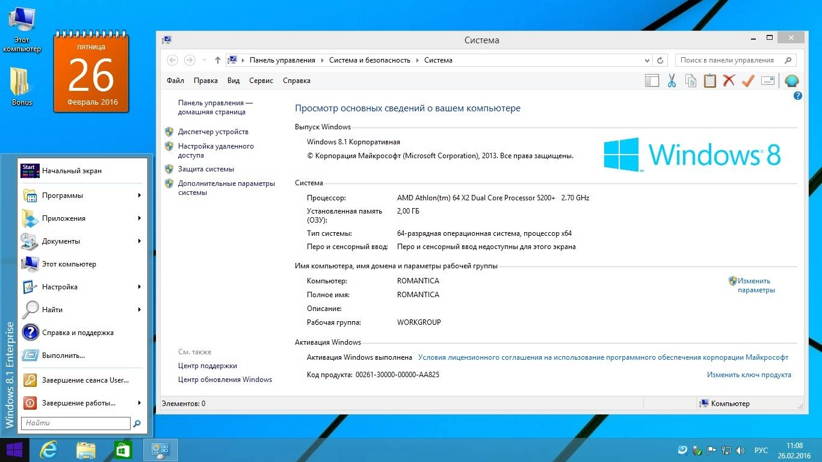Click the Start button on taskbar
The height and width of the screenshot is (462, 822).
(14, 450)
